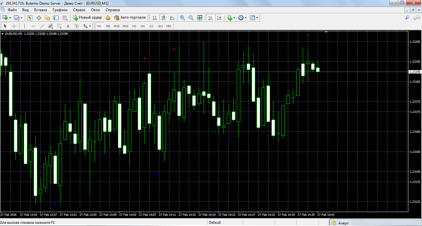Screen dimensions: 422x226
Task: Select the trendline drawing tool
Action: coord(42,26)
